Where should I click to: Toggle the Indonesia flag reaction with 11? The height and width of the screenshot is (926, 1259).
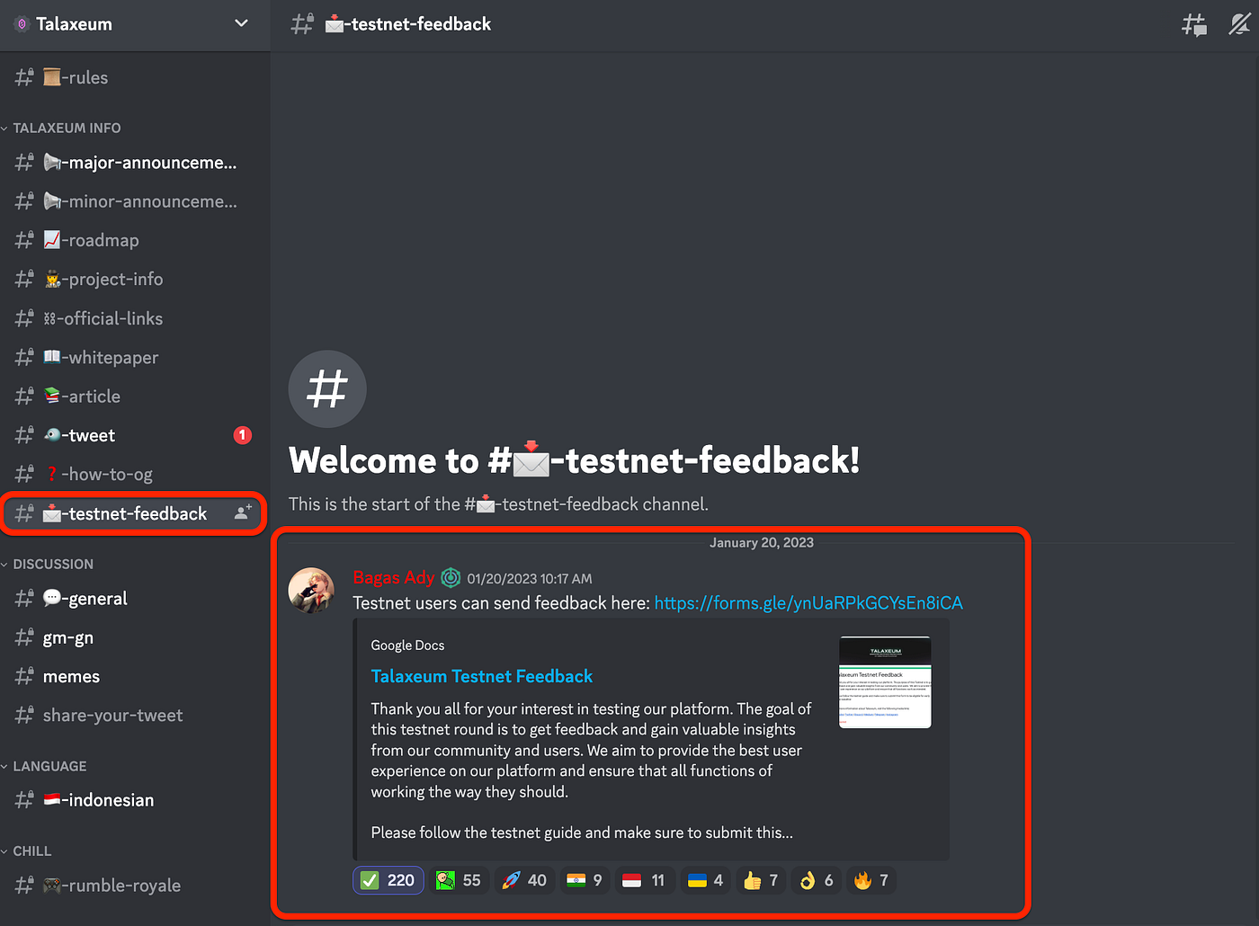tap(644, 880)
